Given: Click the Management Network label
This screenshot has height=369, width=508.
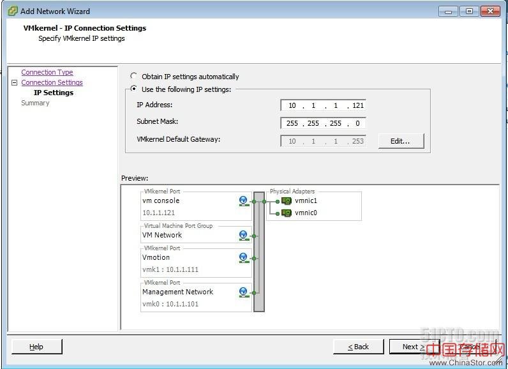Looking at the screenshot, I should (x=177, y=292).
